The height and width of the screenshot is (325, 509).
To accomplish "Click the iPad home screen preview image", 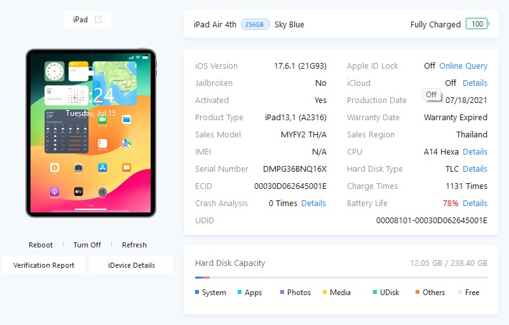I will click(x=91, y=133).
